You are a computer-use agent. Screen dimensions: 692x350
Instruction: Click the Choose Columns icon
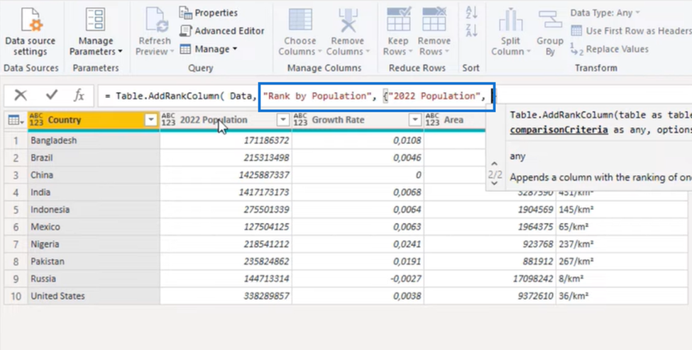(x=300, y=20)
